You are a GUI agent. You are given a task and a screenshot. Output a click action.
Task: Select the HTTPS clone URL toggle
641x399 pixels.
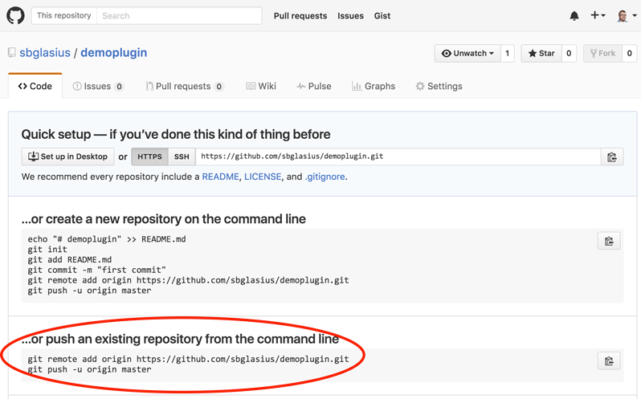point(149,157)
